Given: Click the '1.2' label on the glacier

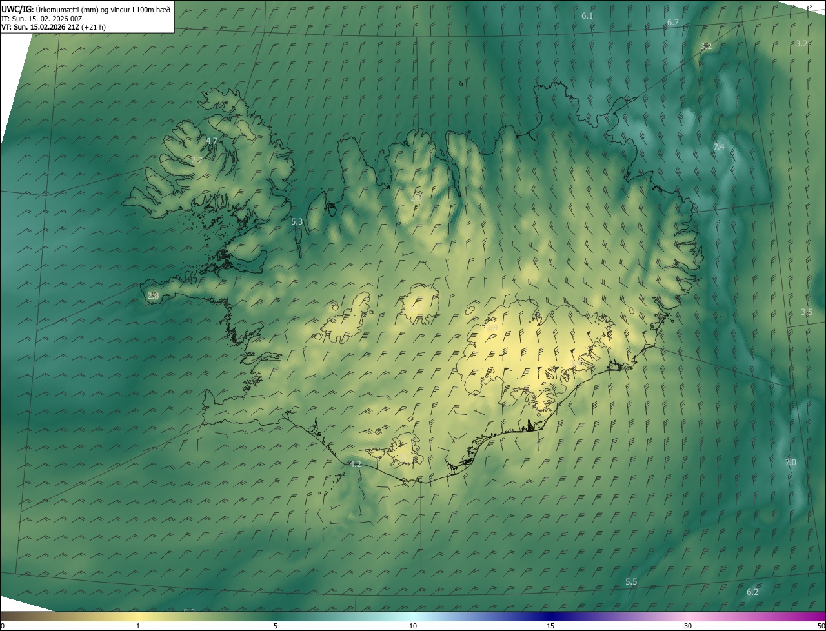Looking at the screenshot, I should click(415, 308).
